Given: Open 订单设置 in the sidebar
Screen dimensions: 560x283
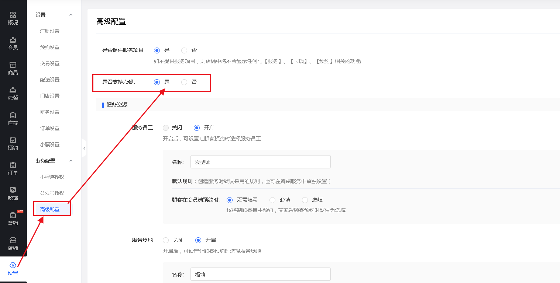Looking at the screenshot, I should tap(50, 128).
